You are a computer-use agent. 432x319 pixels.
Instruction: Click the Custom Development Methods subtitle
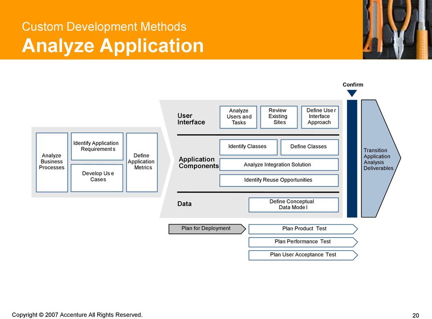pos(104,27)
